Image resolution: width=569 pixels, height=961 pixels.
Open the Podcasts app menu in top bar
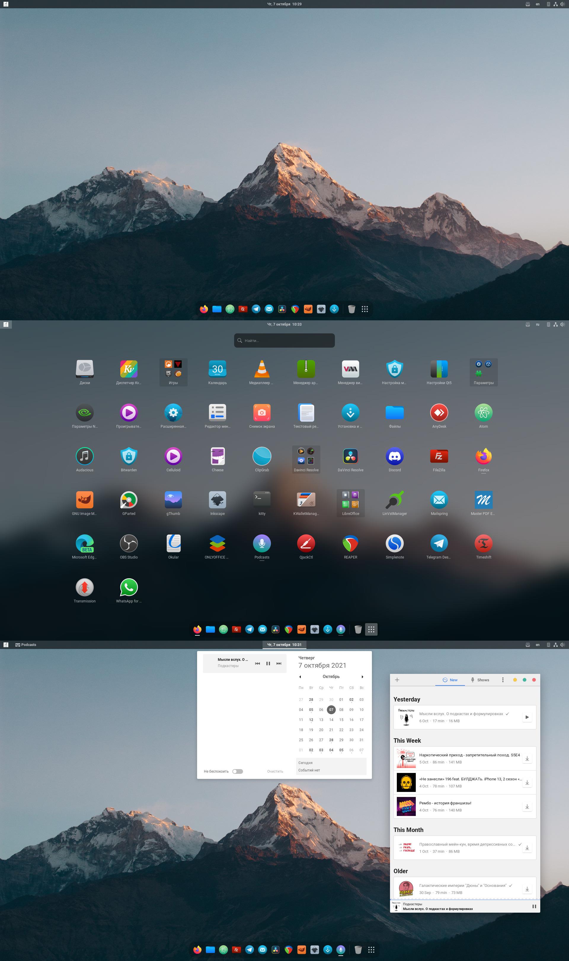pyautogui.click(x=26, y=645)
